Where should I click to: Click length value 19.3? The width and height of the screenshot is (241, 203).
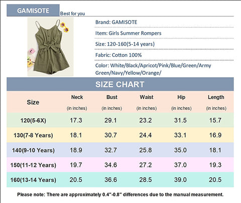[215, 165]
